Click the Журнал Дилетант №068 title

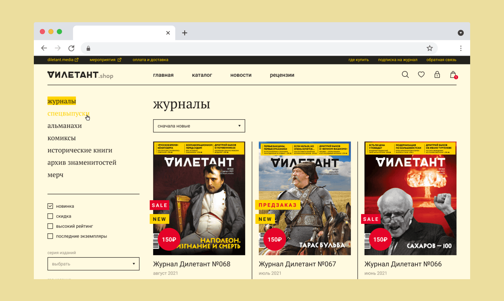point(192,264)
